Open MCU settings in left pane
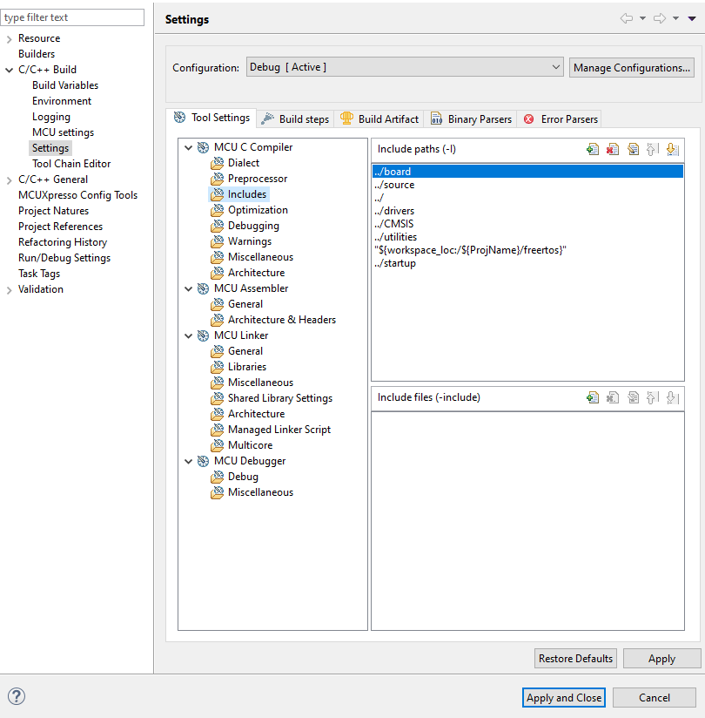The image size is (705, 718). coord(64,132)
